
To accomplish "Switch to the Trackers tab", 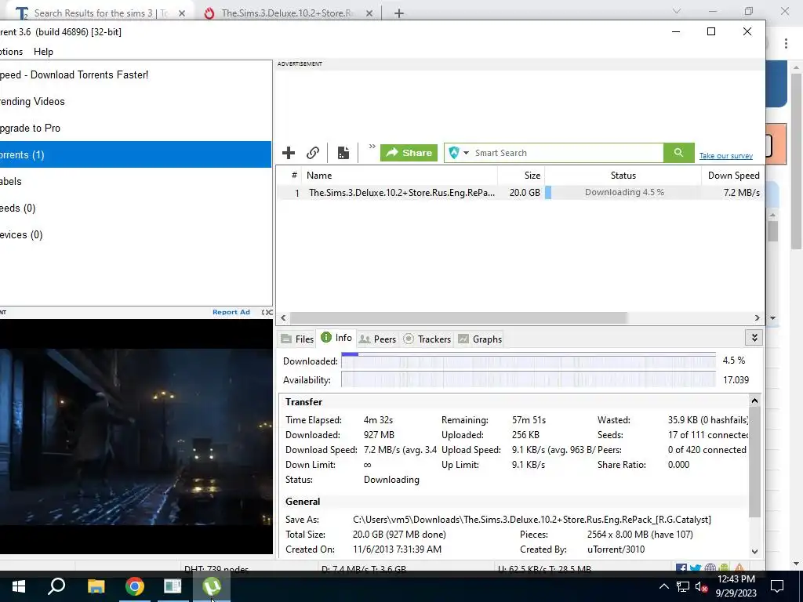I will [x=427, y=339].
